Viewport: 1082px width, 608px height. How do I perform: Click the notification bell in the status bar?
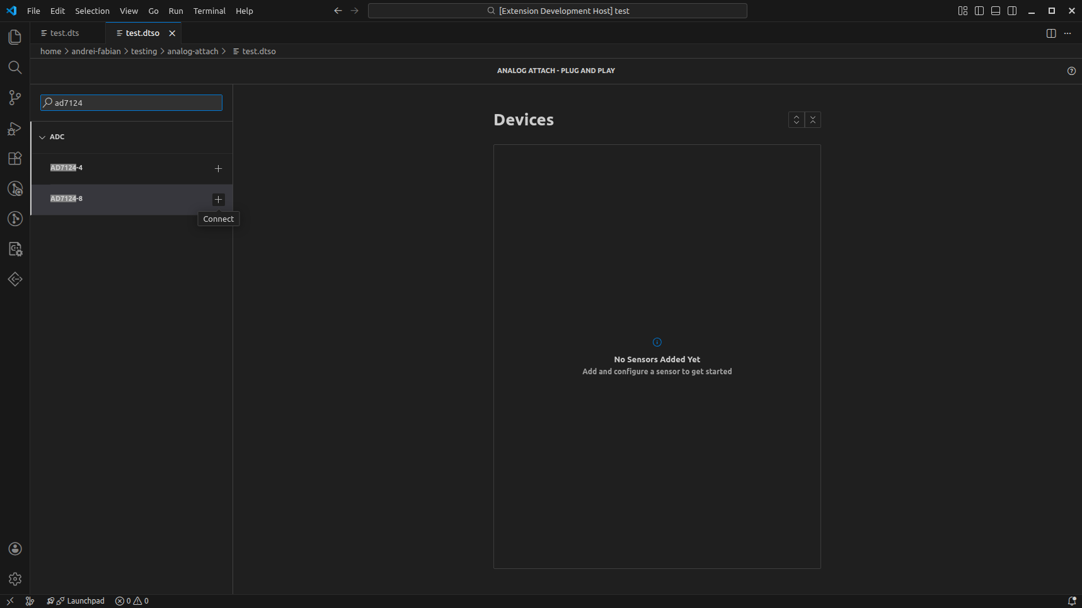[1071, 600]
